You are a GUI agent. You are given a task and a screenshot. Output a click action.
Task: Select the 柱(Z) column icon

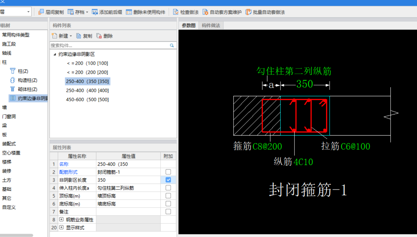[13, 71]
